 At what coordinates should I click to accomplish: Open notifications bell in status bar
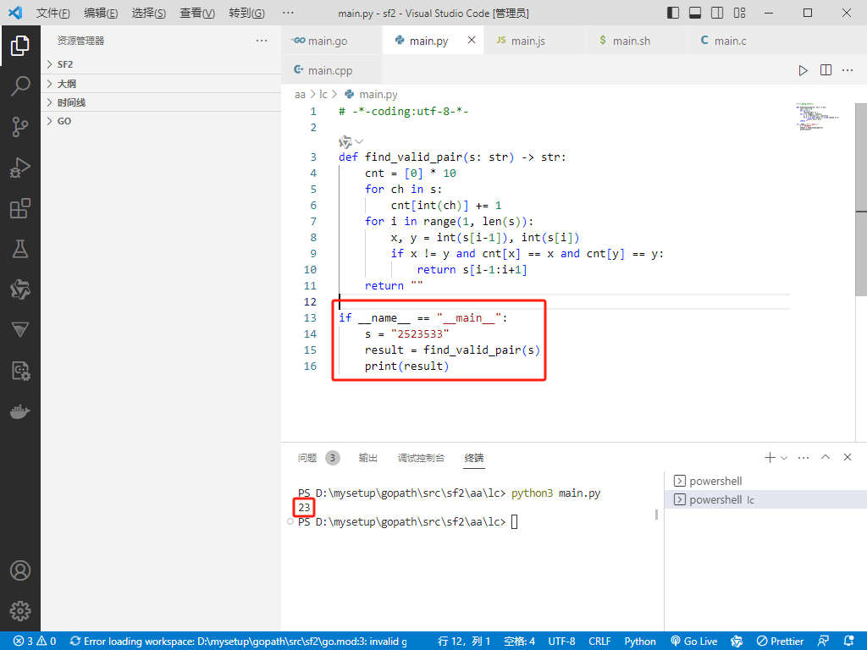point(849,642)
